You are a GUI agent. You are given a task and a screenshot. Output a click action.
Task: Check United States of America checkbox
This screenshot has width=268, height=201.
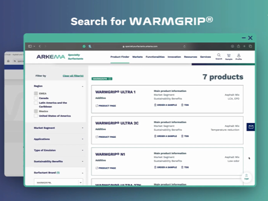(x=36, y=116)
